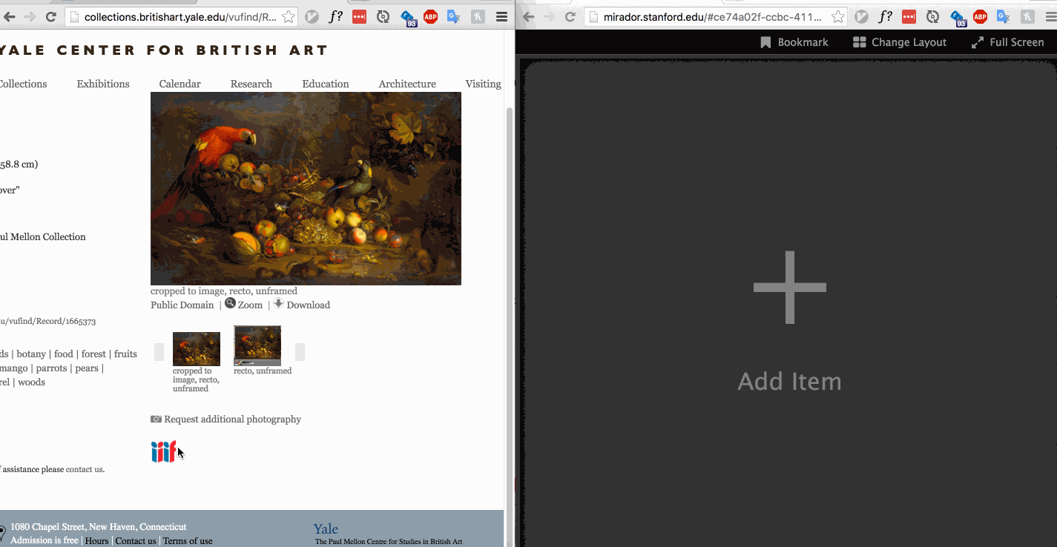Go back in the Mirador browser window
Viewport: 1057px width, 547px height.
point(528,16)
